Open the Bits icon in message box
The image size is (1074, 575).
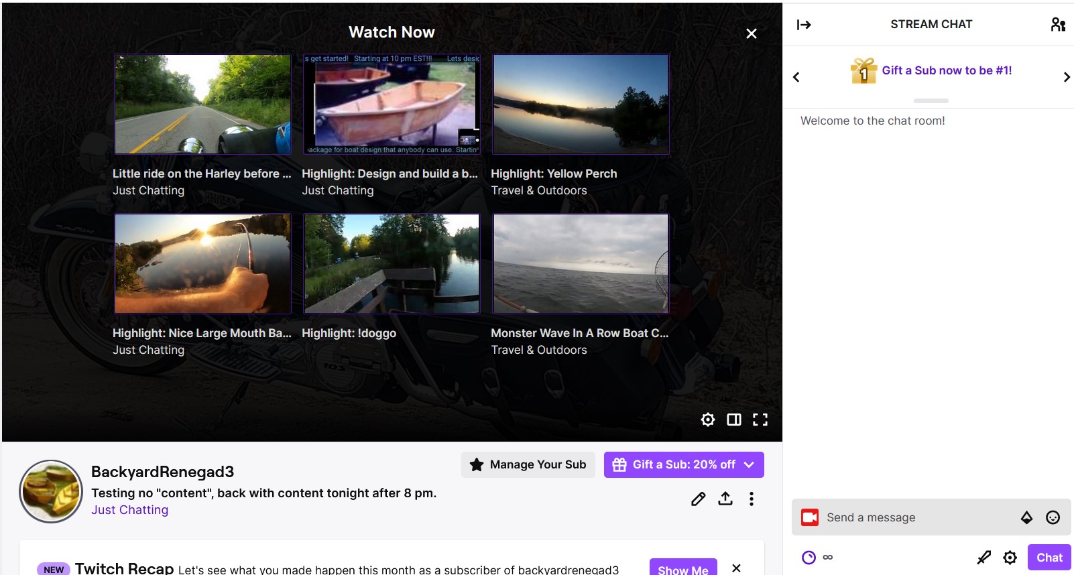click(1026, 517)
